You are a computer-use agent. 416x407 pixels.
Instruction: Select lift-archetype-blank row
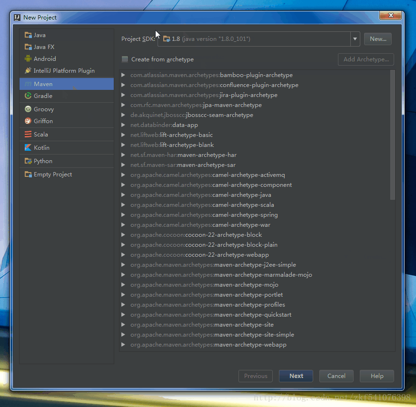[255, 145]
